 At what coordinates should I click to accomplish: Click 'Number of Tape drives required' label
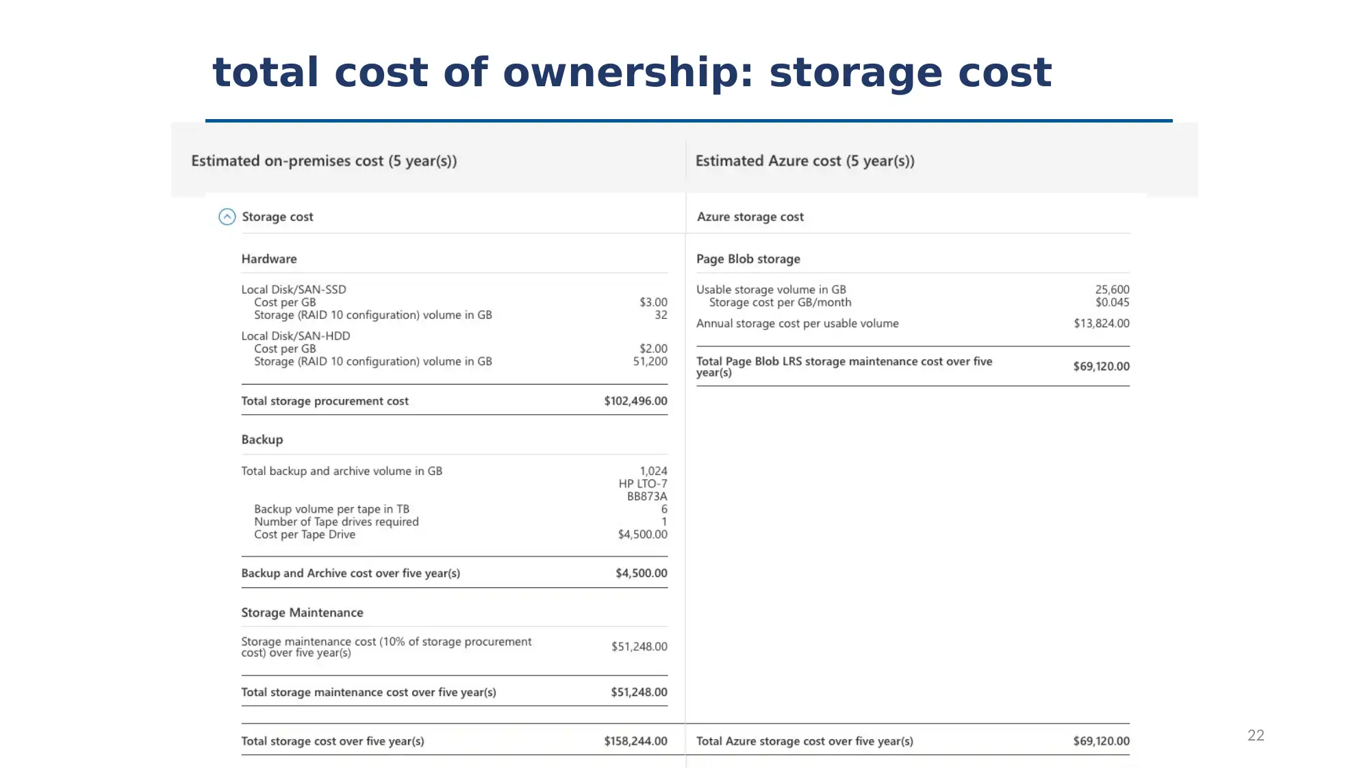click(x=336, y=522)
